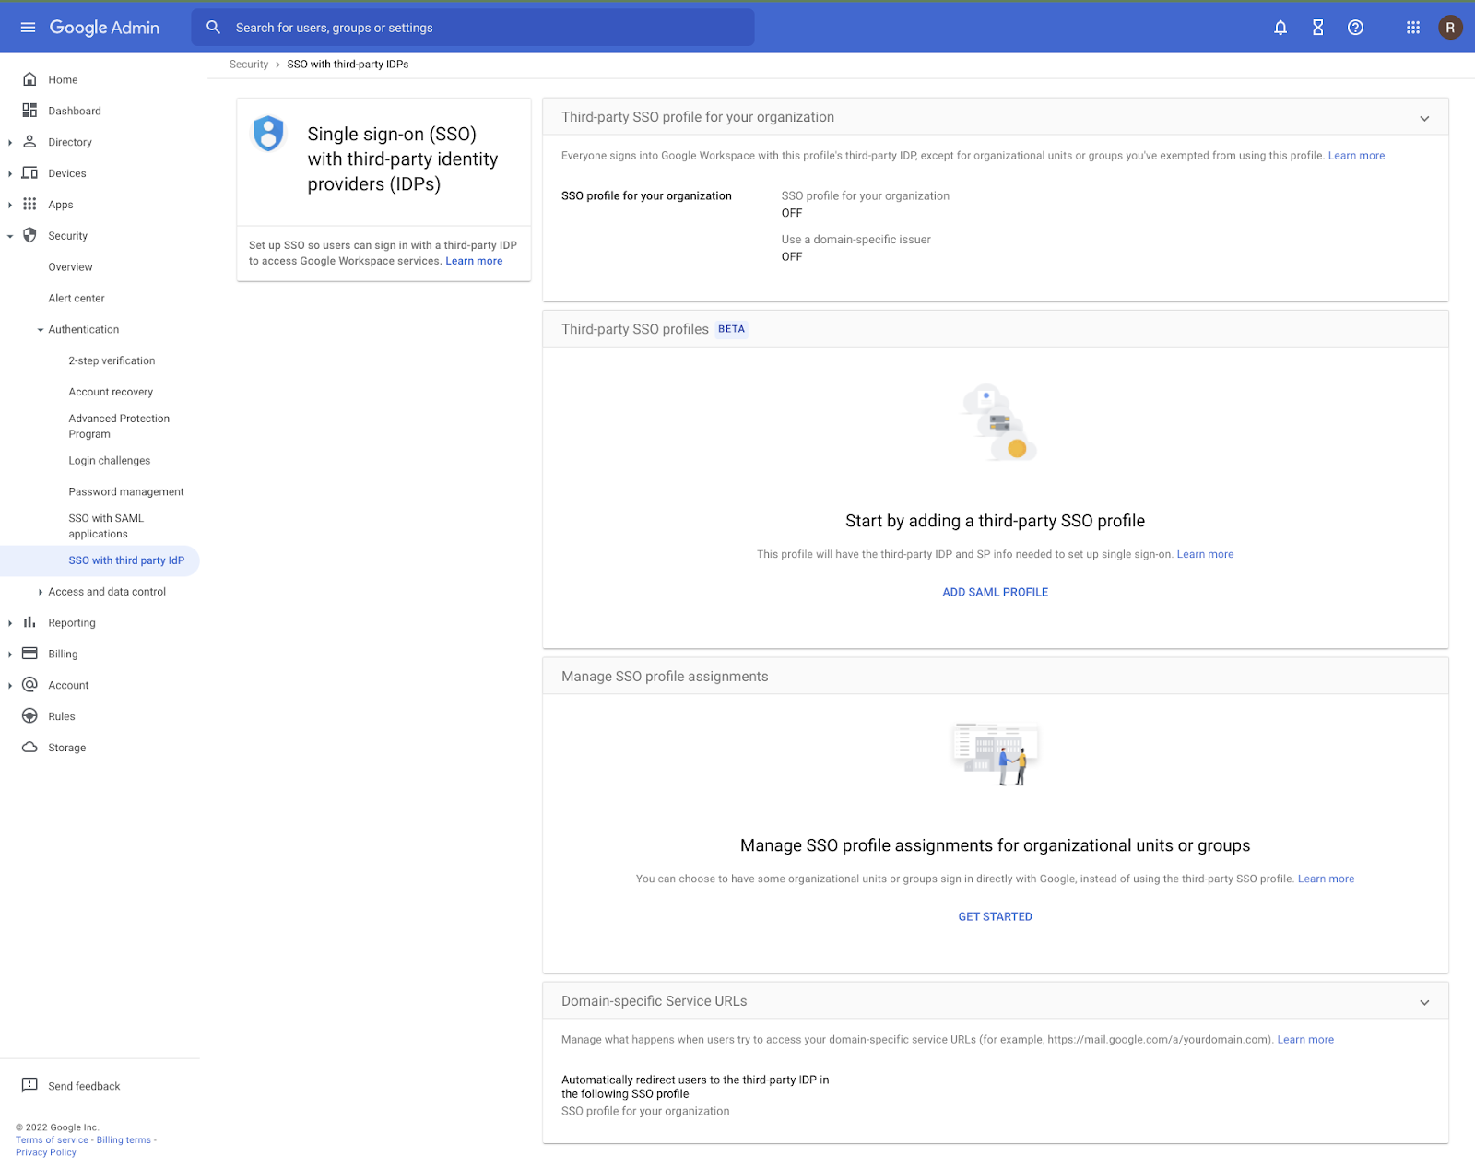Open the help question mark icon
Image resolution: width=1475 pixels, height=1168 pixels.
tap(1355, 28)
